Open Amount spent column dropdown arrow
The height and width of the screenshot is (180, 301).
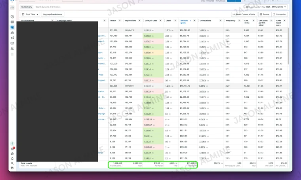194,21
